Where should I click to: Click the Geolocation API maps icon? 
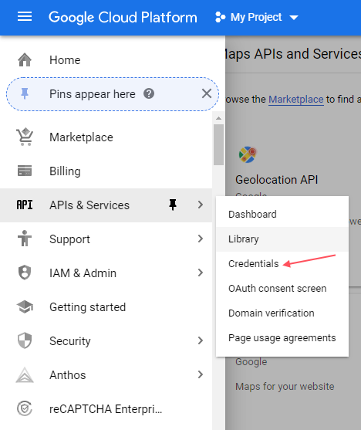[248, 154]
